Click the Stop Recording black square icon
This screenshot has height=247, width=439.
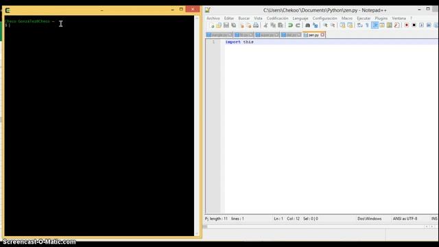[x=414, y=25]
